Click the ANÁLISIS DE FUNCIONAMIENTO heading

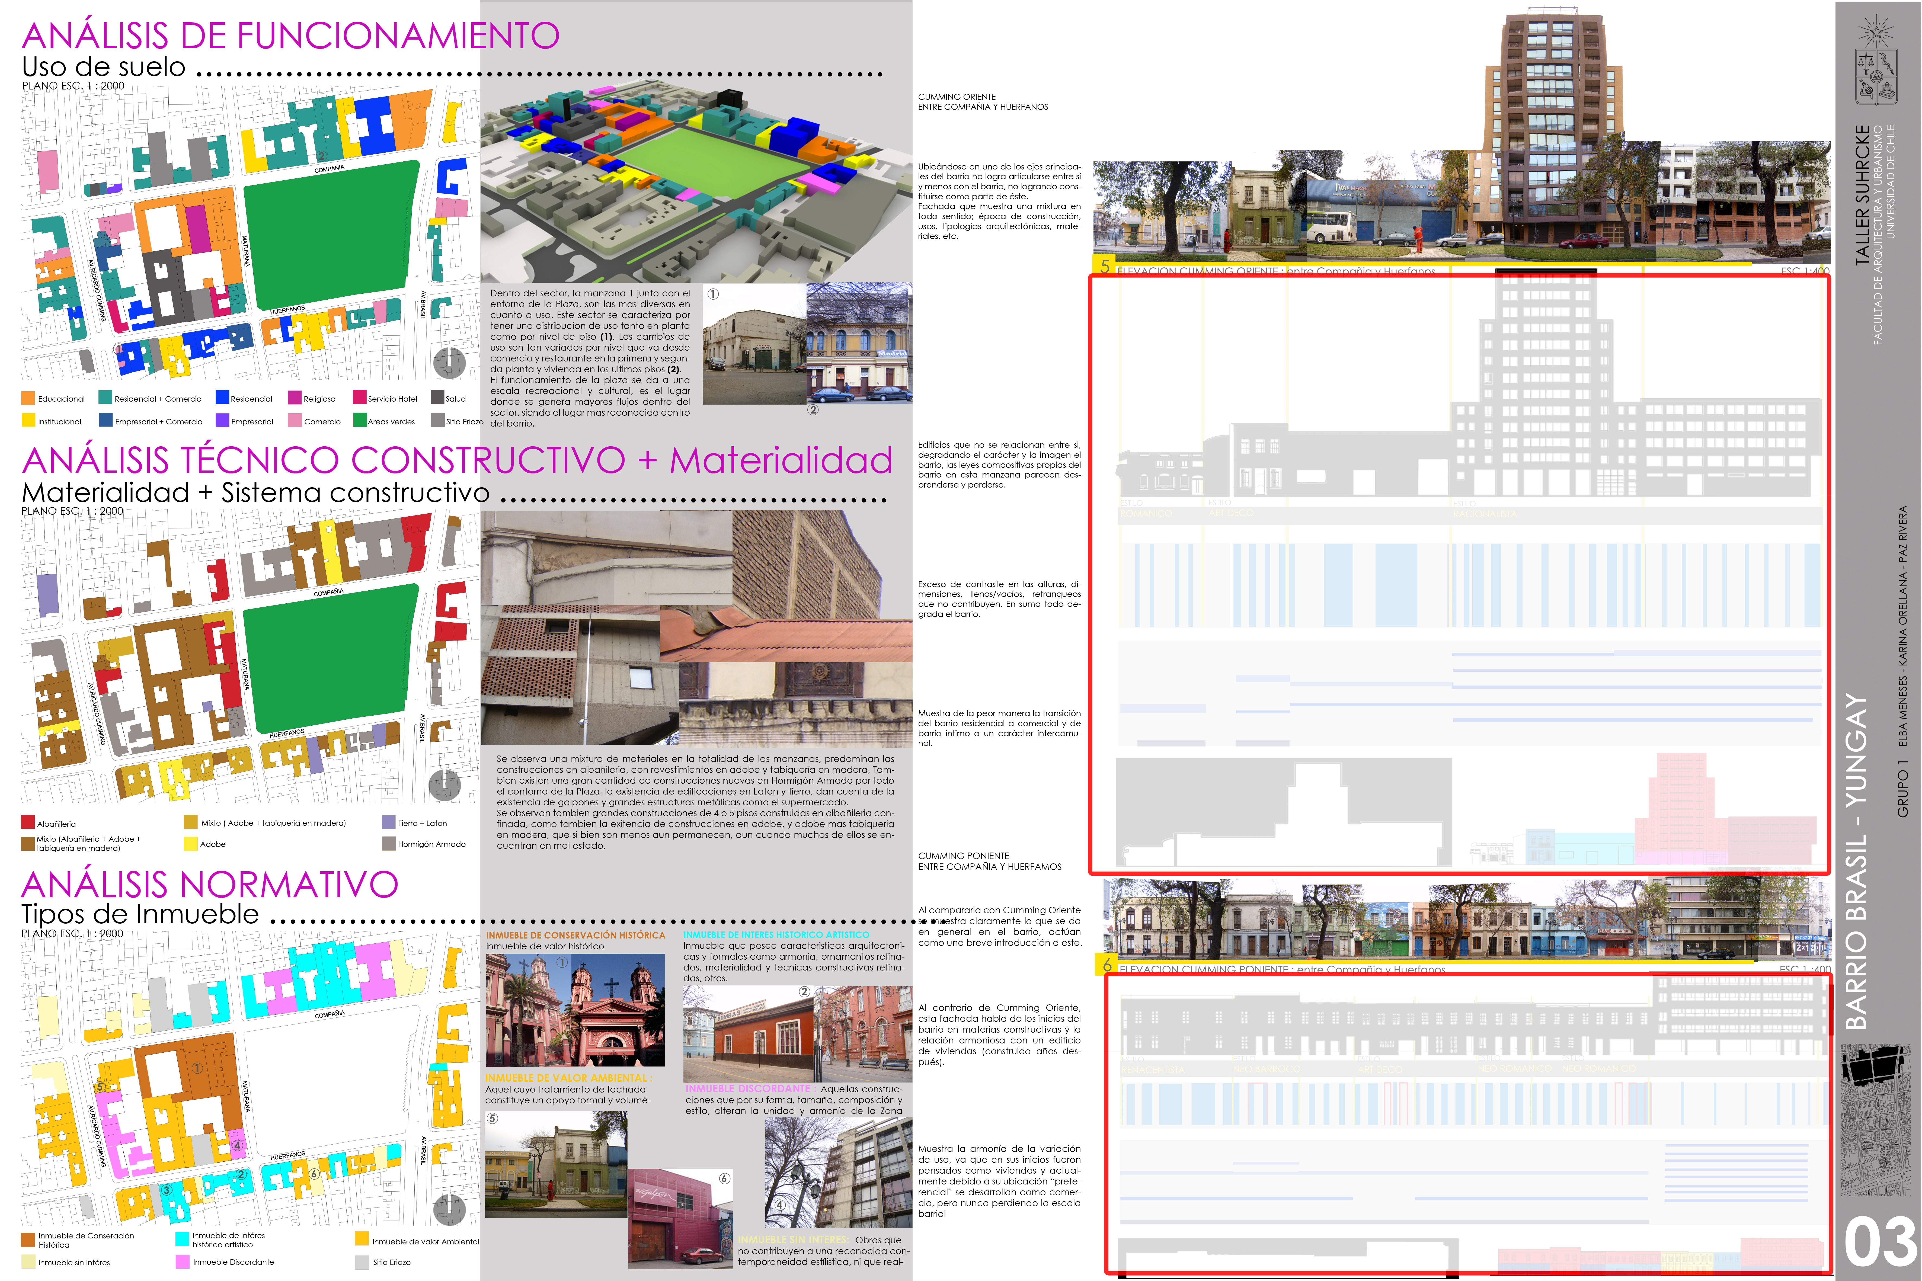coord(290,36)
